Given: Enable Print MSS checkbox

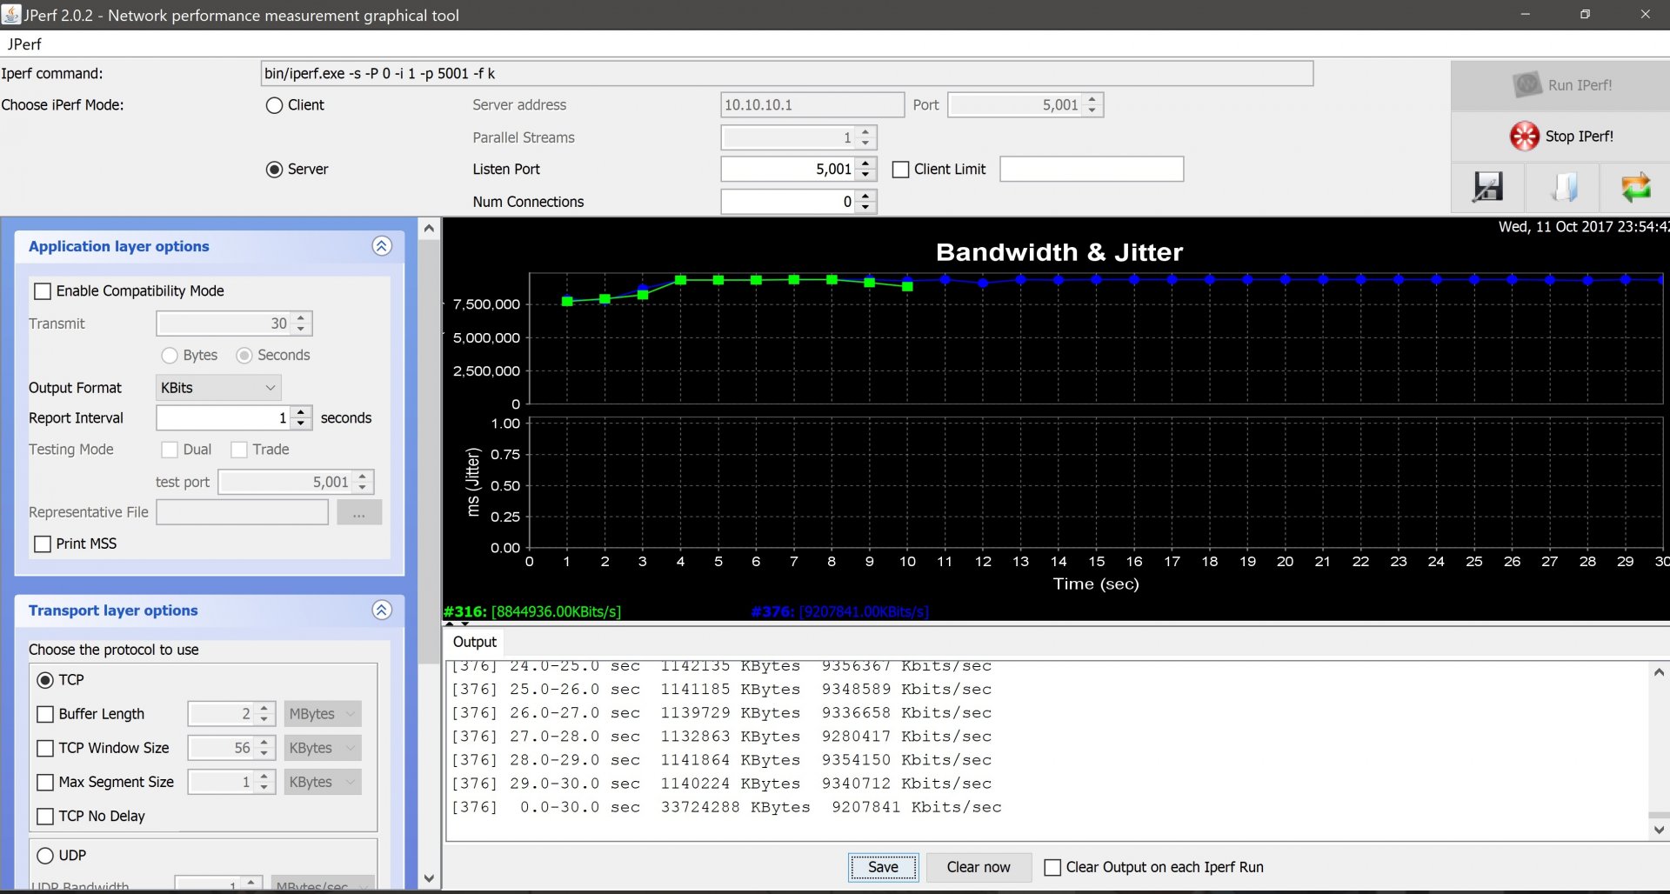Looking at the screenshot, I should pos(42,544).
